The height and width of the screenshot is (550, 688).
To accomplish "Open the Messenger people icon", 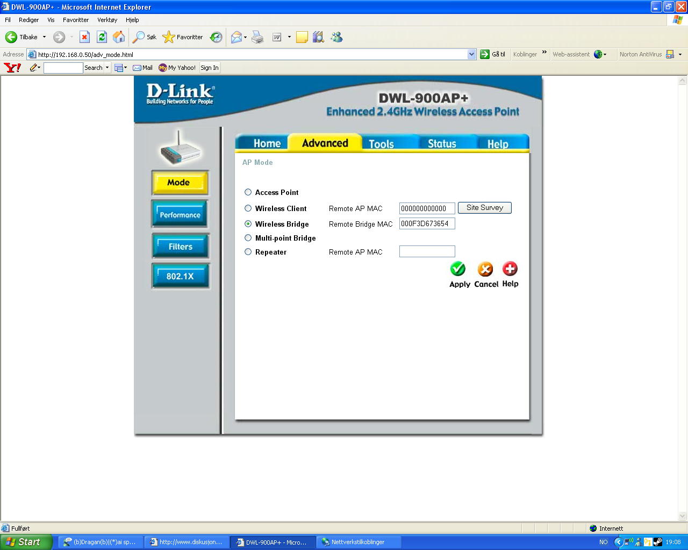I will (336, 37).
